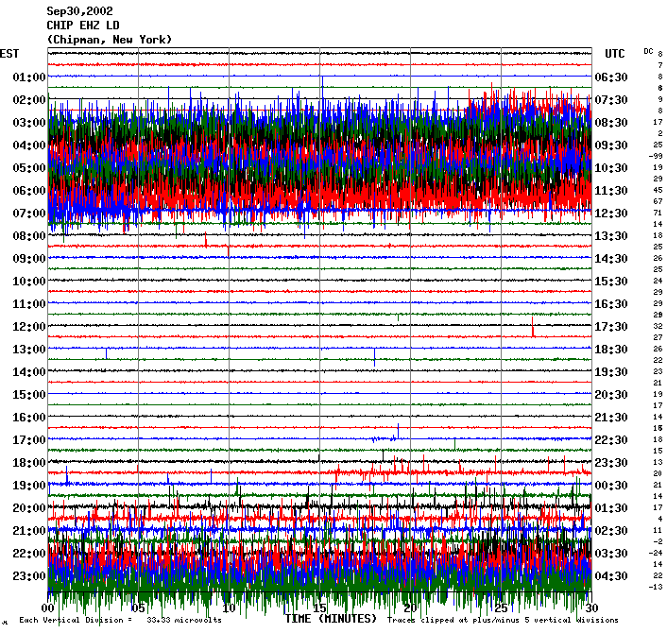Viewport: 667px width, 633px height.
Task: Click the "Each Vertical Division = 33.33 microvolts" note
Action: pyautogui.click(x=120, y=620)
